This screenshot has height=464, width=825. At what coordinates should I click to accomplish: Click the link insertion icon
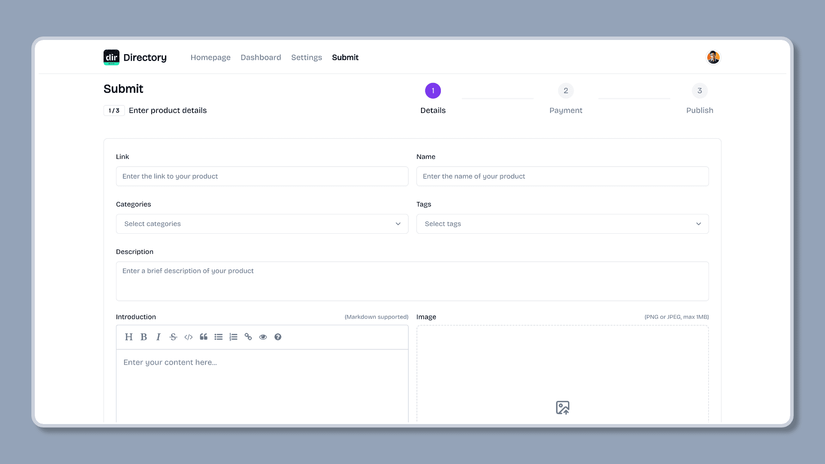pos(248,336)
